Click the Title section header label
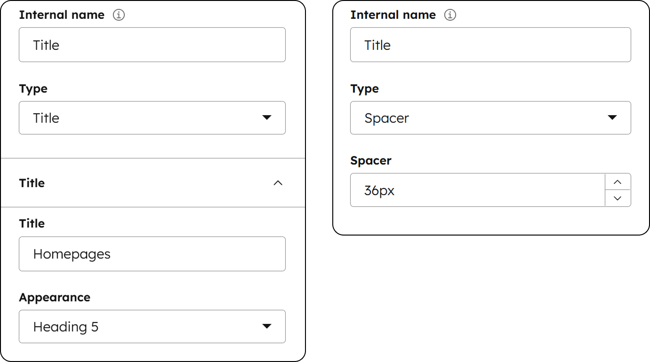This screenshot has width=650, height=362. coord(31,183)
